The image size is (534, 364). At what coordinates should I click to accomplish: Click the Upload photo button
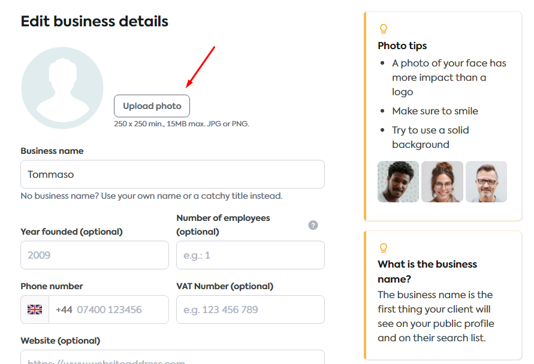[152, 106]
